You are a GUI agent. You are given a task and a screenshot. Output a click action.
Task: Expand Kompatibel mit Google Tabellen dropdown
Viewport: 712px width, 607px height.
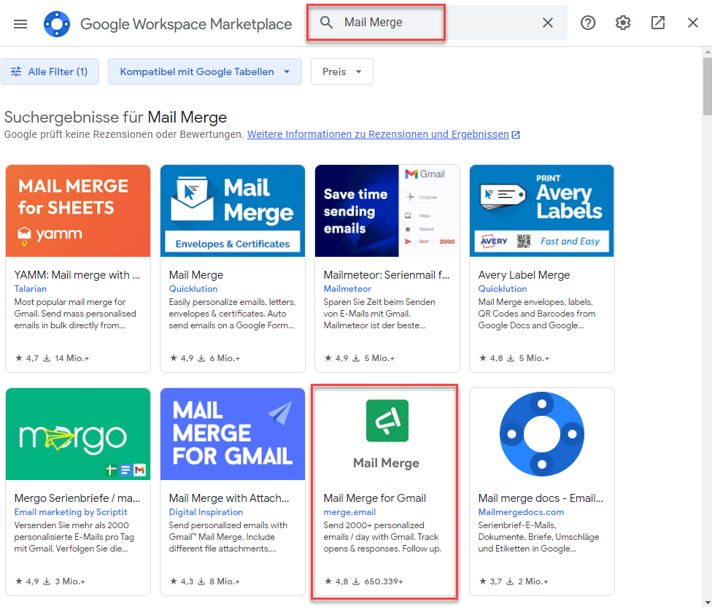point(205,71)
